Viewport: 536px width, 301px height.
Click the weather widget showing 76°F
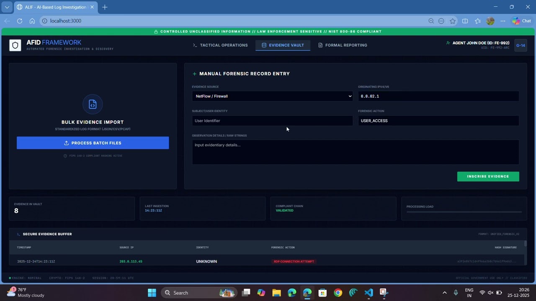pyautogui.click(x=26, y=293)
